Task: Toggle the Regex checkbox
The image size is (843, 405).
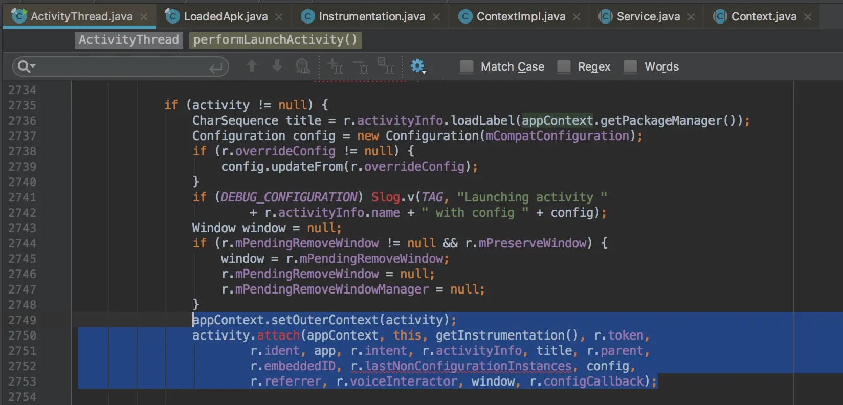Action: (x=564, y=66)
